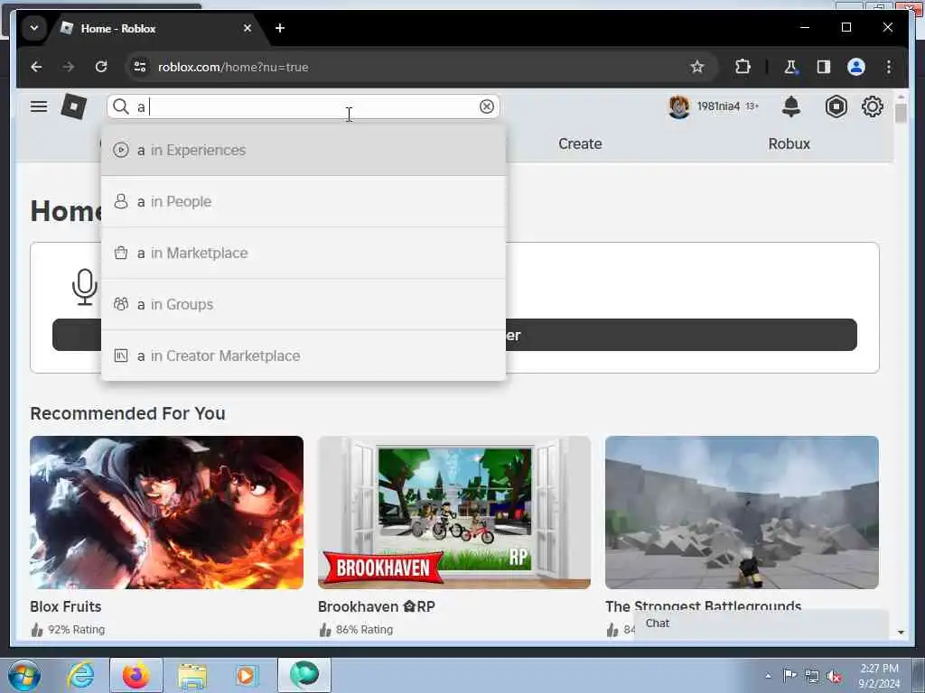Open Chrome three-dot menu
This screenshot has width=925, height=693.
pyautogui.click(x=889, y=67)
